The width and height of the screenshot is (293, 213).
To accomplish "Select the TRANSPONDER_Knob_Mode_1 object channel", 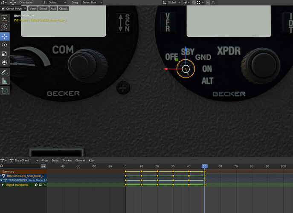I will [x=25, y=176].
